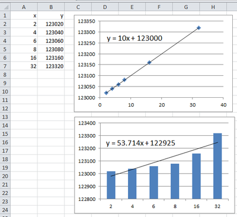Click scatter chart x-axis label 40

tap(223, 105)
